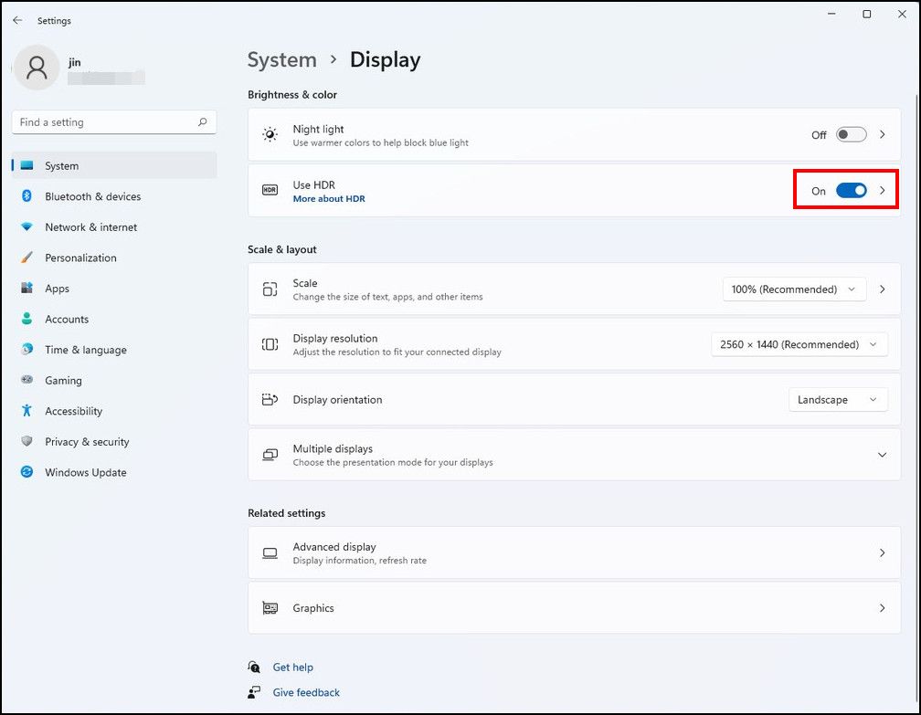Screen dimensions: 921x715
Task: Click the back arrow in Settings header
Action: coord(17,20)
